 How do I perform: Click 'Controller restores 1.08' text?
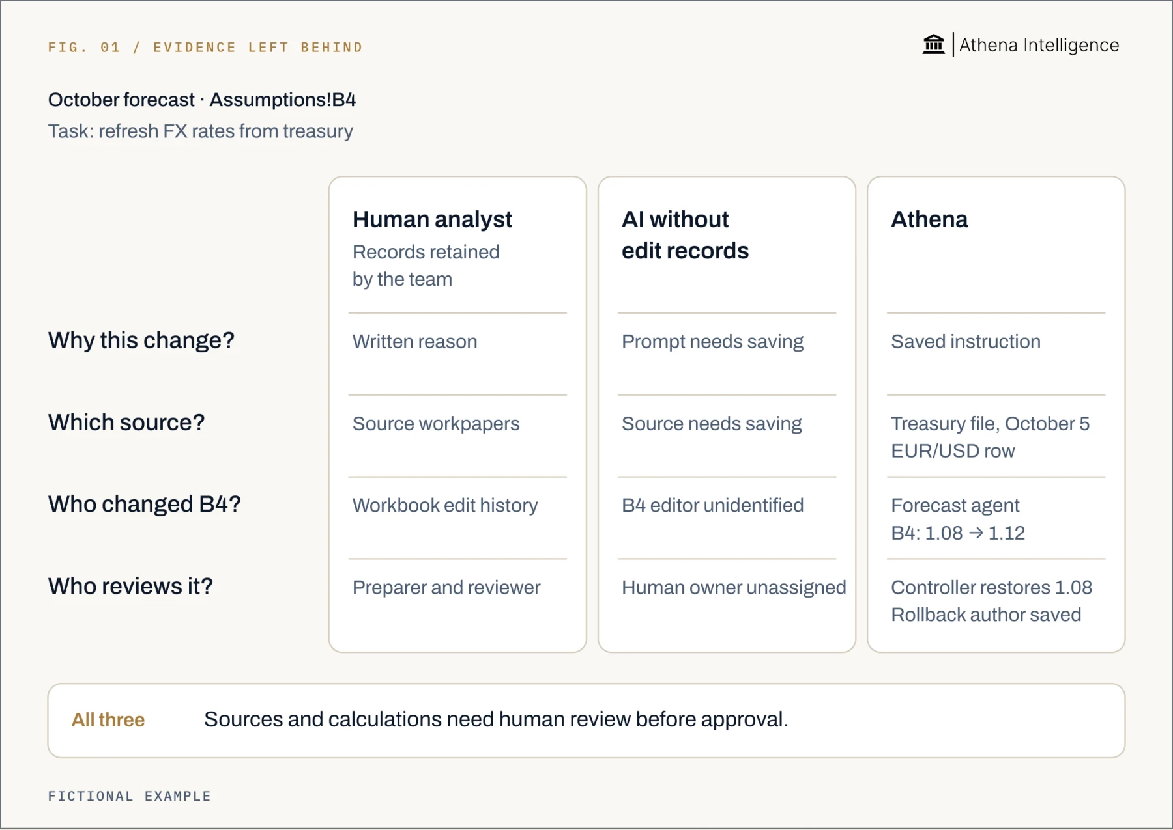[x=991, y=588]
